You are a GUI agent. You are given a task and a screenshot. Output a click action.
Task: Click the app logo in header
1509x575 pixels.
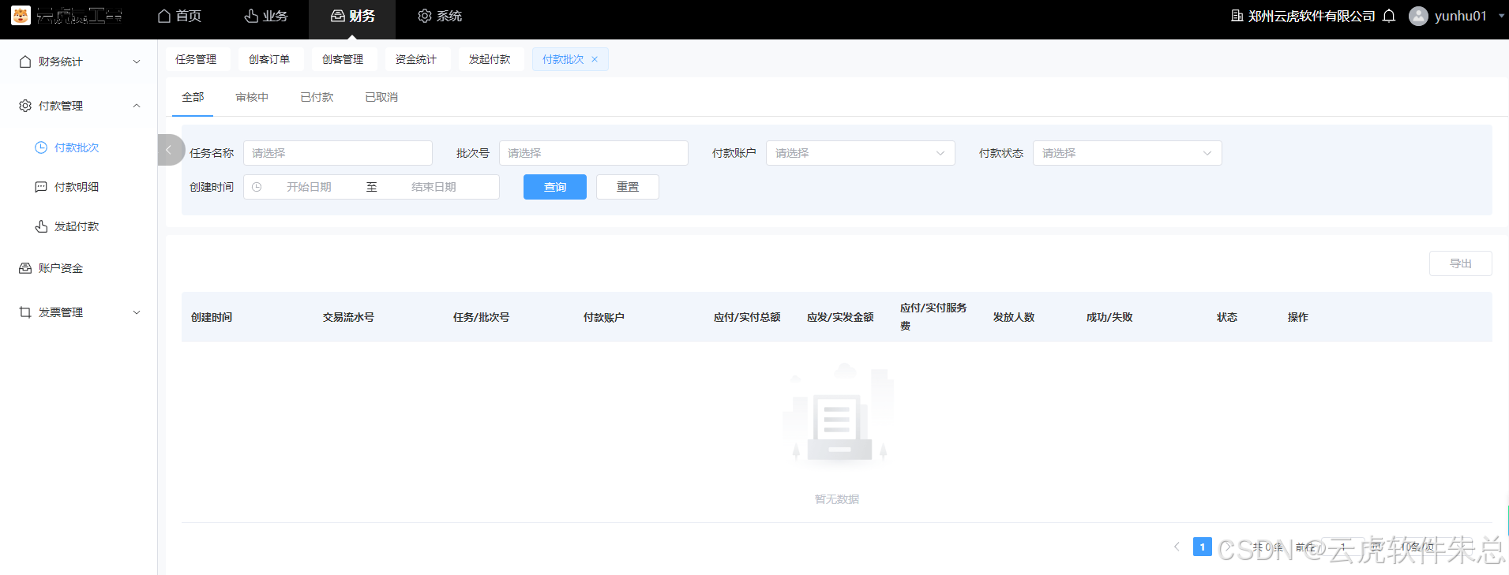tap(21, 16)
